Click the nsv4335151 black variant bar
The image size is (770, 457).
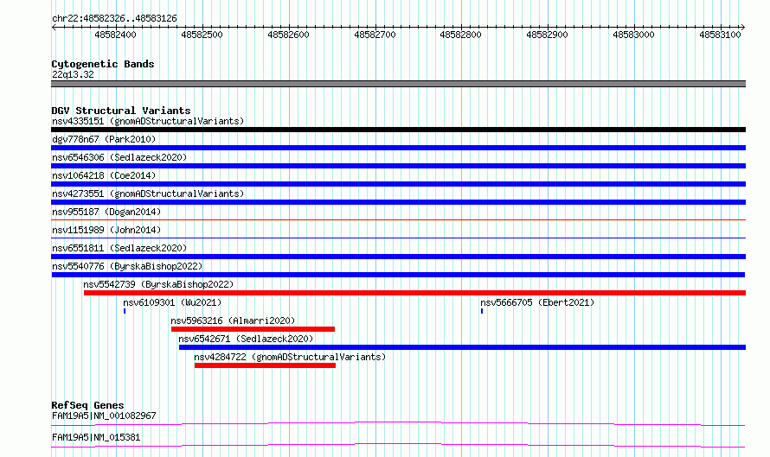(x=398, y=130)
